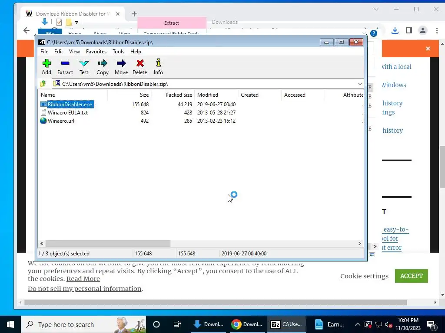Open the Help menu
445x333 pixels.
[136, 52]
